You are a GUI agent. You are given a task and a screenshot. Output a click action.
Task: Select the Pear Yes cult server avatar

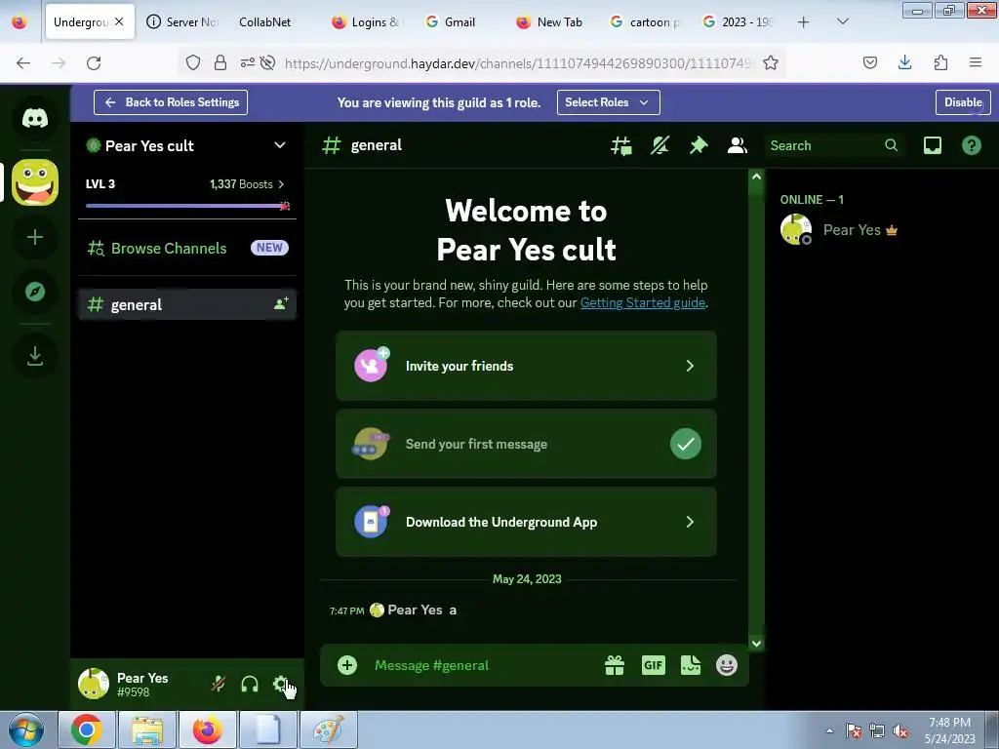(35, 182)
